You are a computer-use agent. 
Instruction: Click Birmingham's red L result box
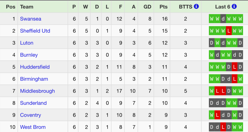[x=234, y=79]
